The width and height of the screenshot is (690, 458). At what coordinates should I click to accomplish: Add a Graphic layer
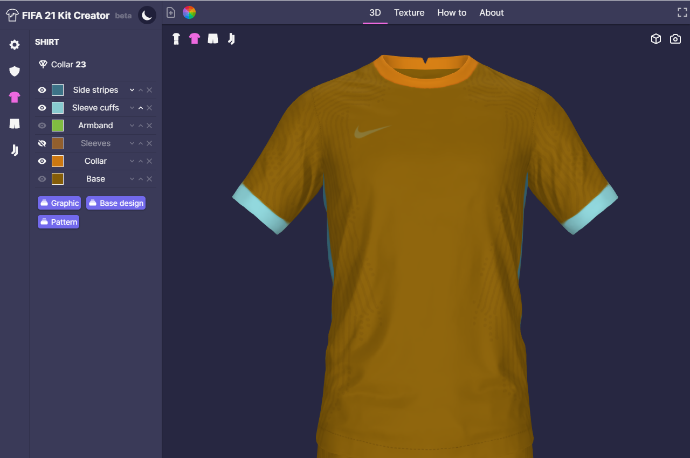(59, 203)
